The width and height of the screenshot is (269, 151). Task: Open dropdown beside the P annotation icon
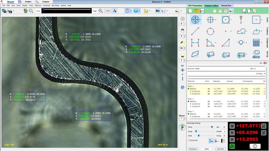point(139,11)
